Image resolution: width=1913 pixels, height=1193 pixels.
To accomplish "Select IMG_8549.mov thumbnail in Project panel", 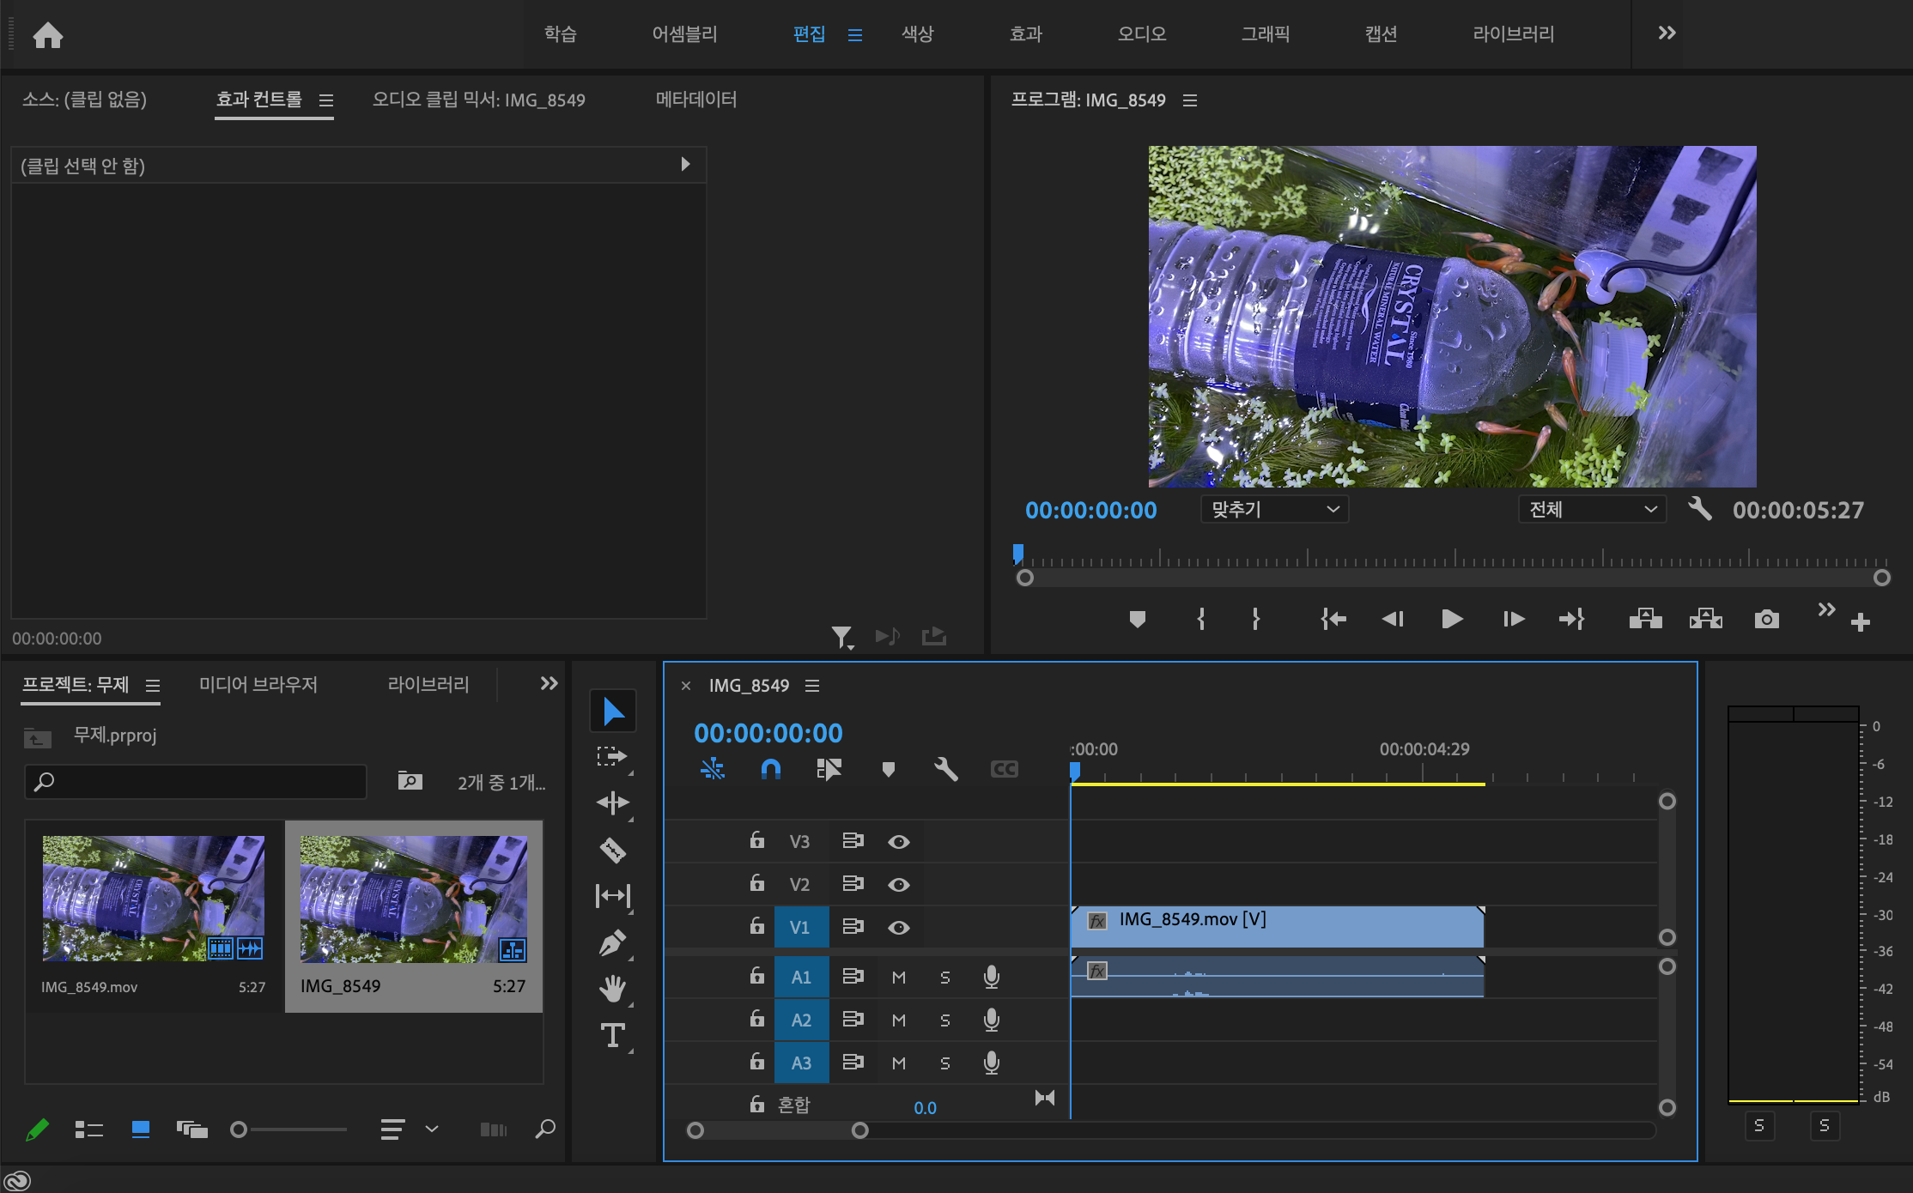I will (154, 898).
